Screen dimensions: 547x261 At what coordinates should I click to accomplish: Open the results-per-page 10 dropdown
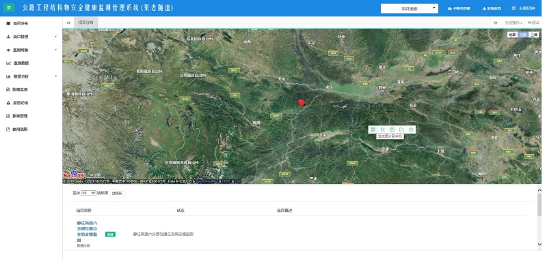[89, 193]
